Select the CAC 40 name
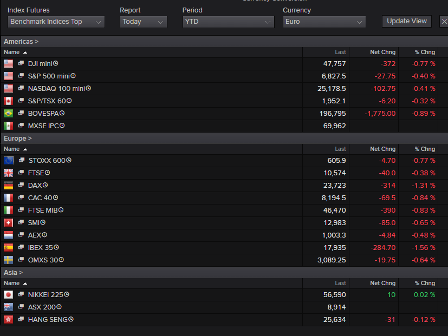 [x=40, y=198]
